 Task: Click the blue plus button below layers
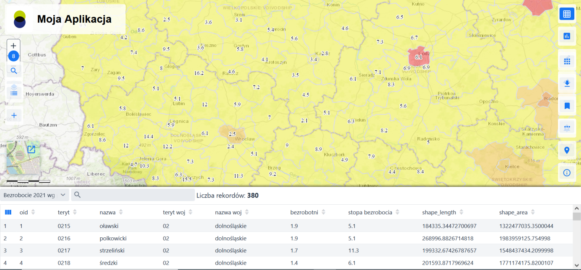14,116
